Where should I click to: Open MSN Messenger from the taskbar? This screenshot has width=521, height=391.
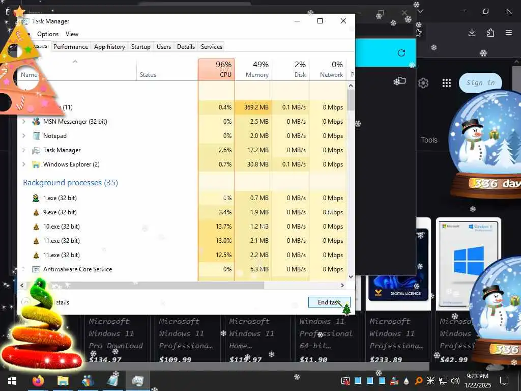pyautogui.click(x=88, y=381)
